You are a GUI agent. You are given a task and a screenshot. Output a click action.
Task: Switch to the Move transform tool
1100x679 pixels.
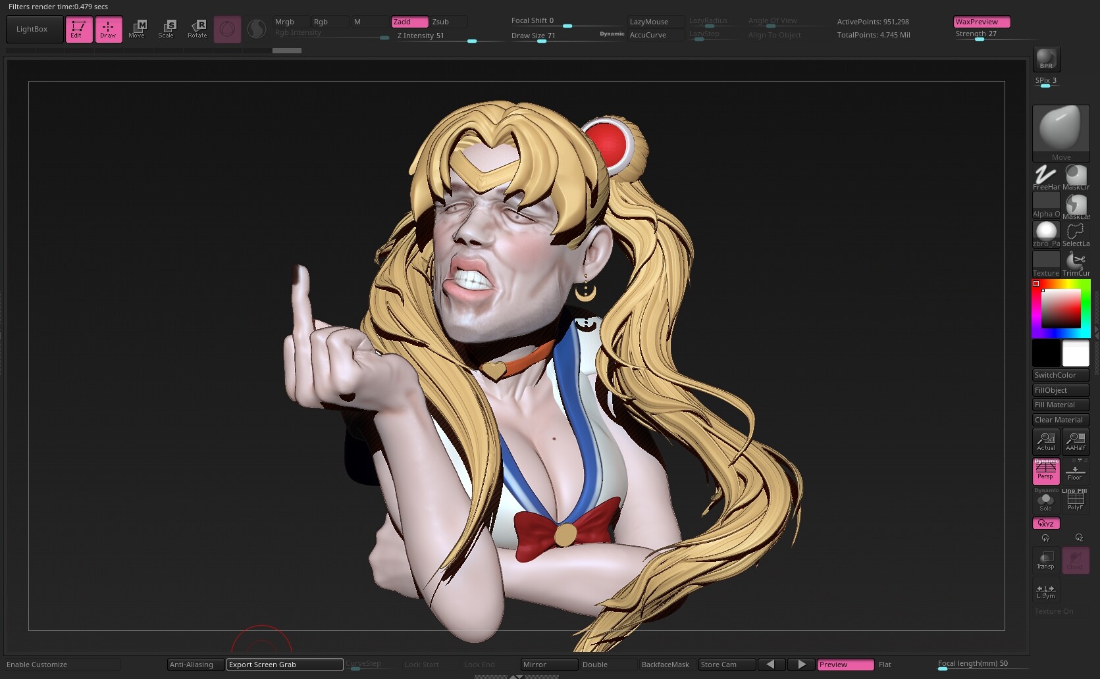[x=137, y=30]
